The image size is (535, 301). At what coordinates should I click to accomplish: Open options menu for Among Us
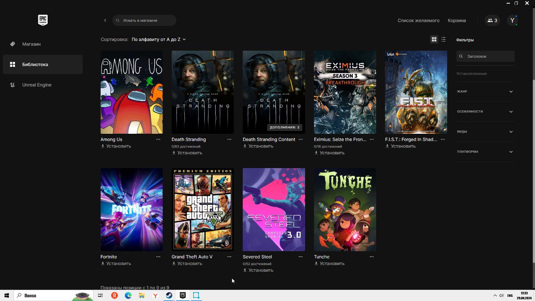click(x=158, y=140)
